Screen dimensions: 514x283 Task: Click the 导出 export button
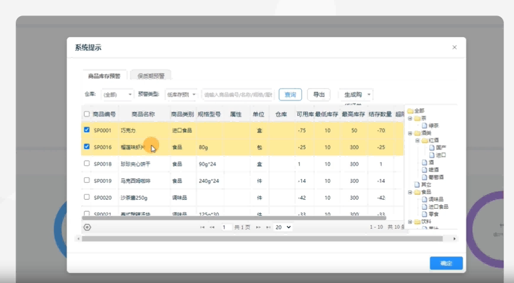(x=318, y=95)
